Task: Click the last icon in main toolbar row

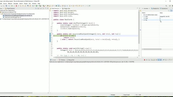Action: [89, 6]
